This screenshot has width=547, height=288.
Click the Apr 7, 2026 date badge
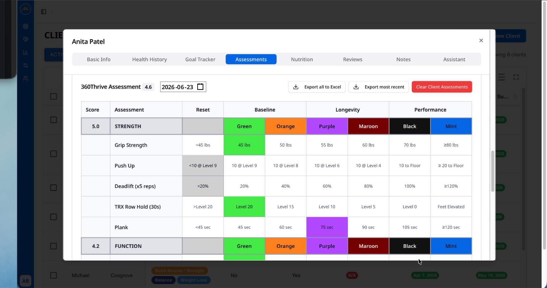[425, 275]
